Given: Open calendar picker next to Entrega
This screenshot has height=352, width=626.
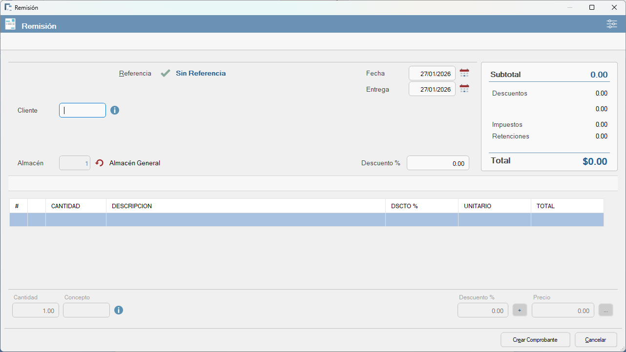Looking at the screenshot, I should (x=464, y=89).
